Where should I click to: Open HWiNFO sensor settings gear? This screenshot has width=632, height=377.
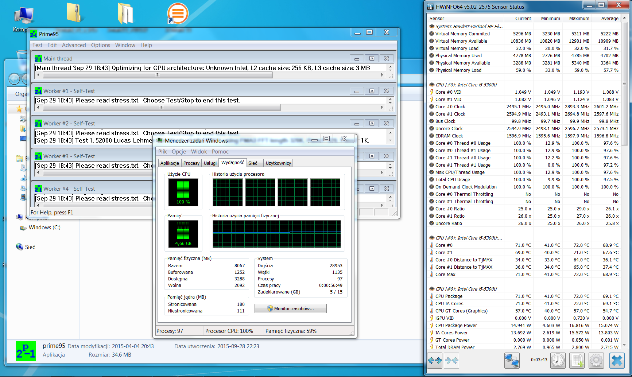coord(596,361)
